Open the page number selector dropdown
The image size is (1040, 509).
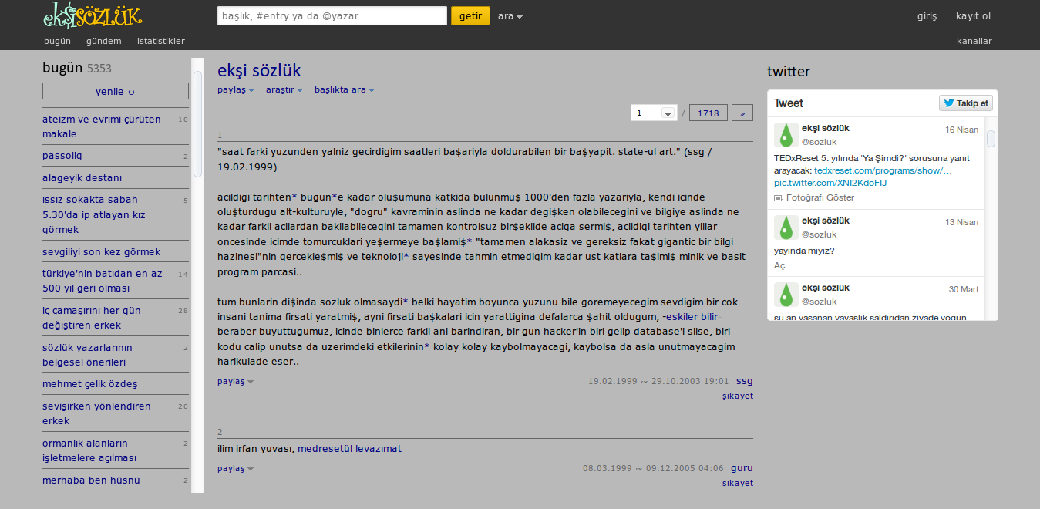(654, 113)
